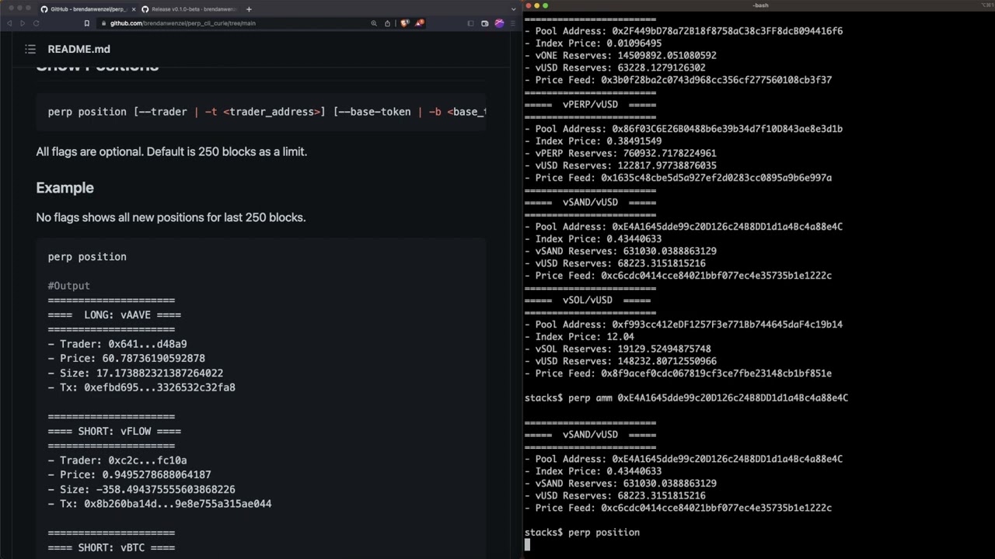
Task: Open the Brave Shields lion icon
Action: [405, 23]
